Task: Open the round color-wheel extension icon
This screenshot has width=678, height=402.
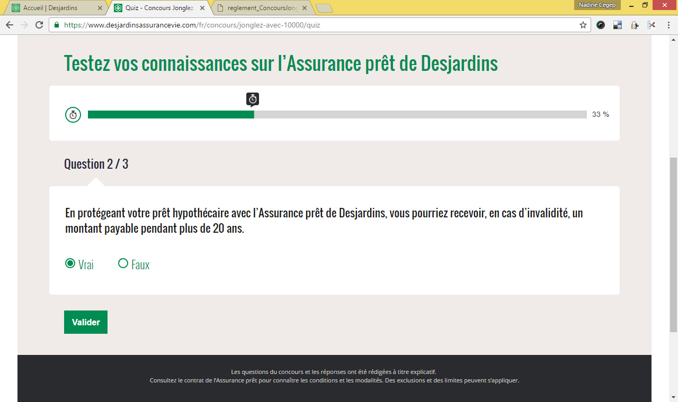Action: (601, 25)
